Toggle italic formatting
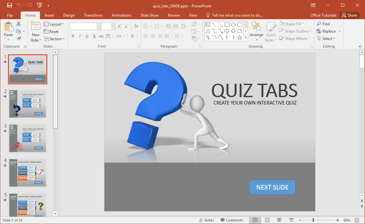Image resolution: width=365 pixels, height=224 pixels. click(80, 36)
